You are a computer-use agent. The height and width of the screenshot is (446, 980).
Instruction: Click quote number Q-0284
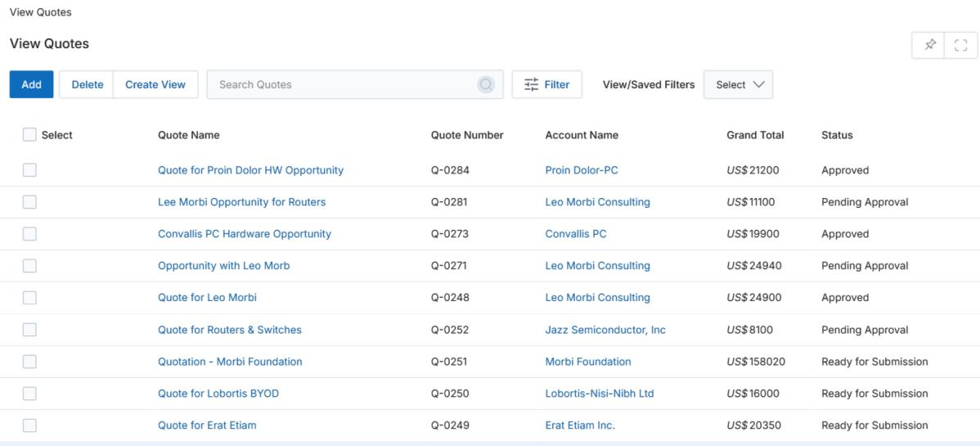450,170
